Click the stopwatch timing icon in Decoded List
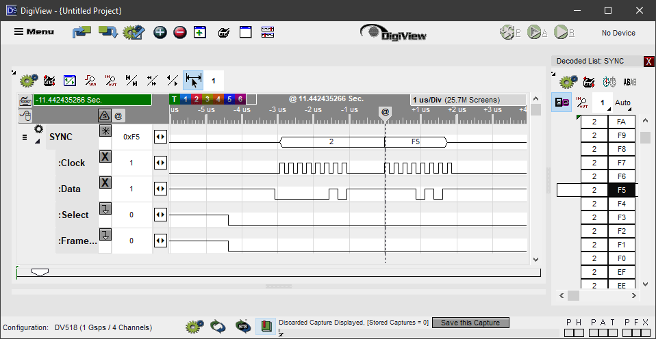 pyautogui.click(x=609, y=82)
